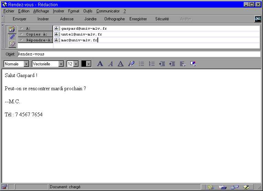Click the Joindre button
The width and height of the screenshot is (263, 191).
[91, 19]
